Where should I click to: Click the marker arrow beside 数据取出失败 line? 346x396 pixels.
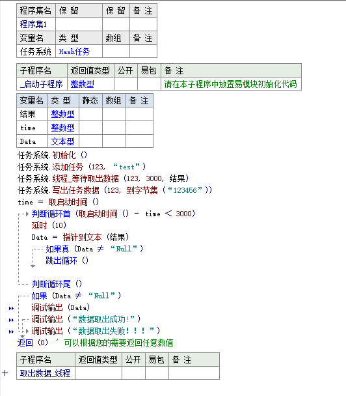(x=11, y=332)
